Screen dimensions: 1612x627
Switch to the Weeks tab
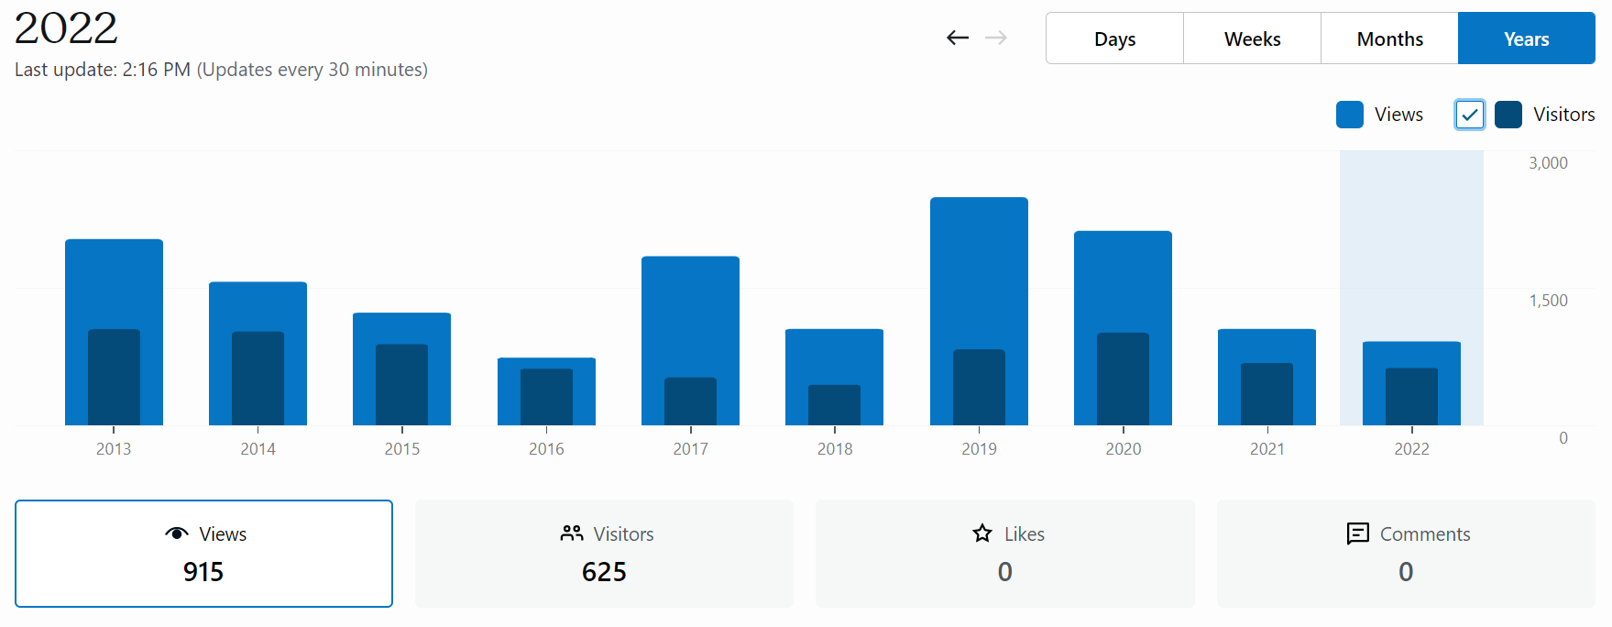(x=1252, y=38)
